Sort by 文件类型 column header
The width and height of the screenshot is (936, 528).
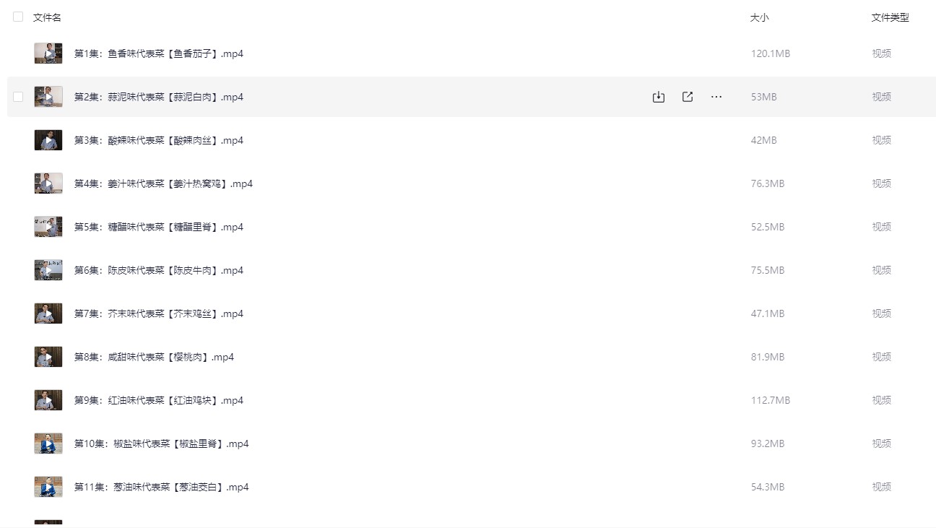(x=890, y=17)
